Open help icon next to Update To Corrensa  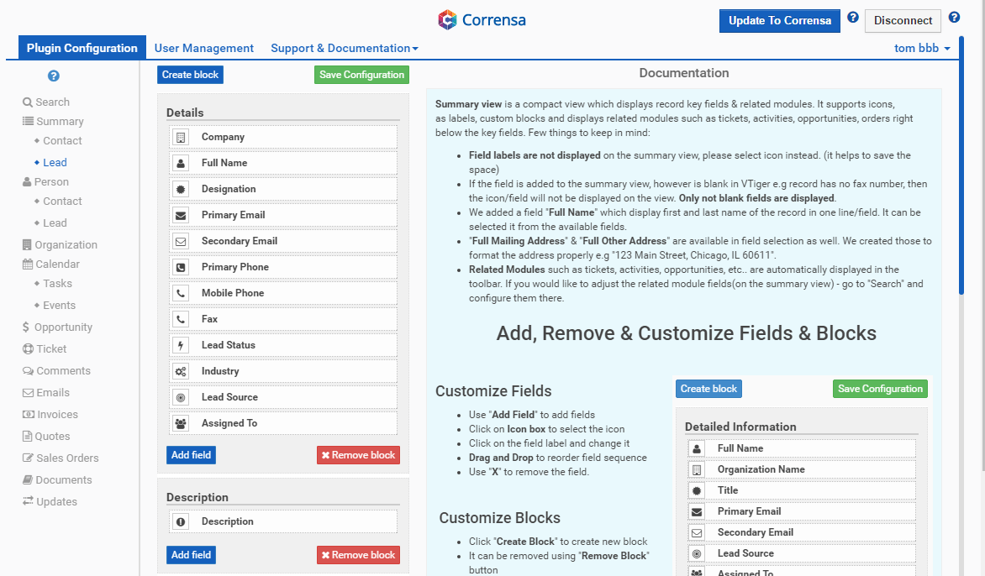coord(852,18)
